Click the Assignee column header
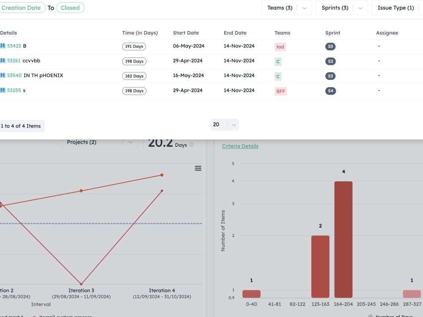 (x=387, y=33)
